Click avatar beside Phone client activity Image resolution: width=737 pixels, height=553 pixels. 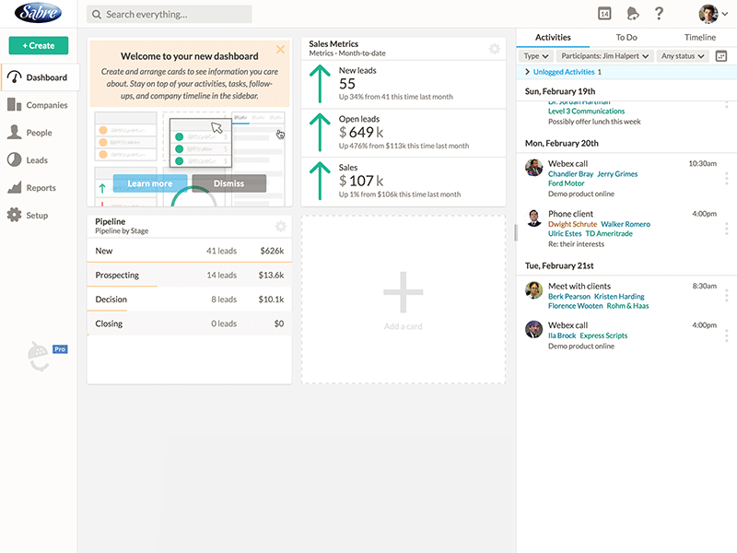coord(534,218)
